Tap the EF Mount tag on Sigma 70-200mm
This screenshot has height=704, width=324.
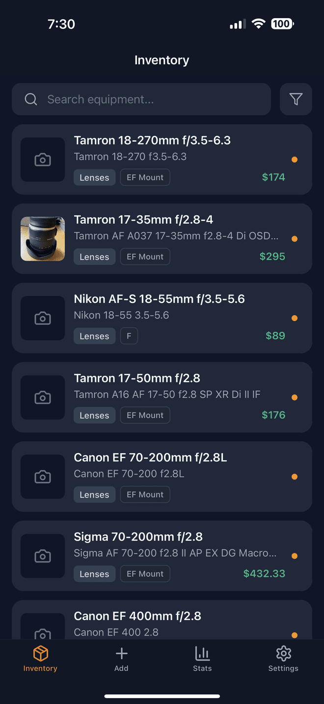point(145,574)
